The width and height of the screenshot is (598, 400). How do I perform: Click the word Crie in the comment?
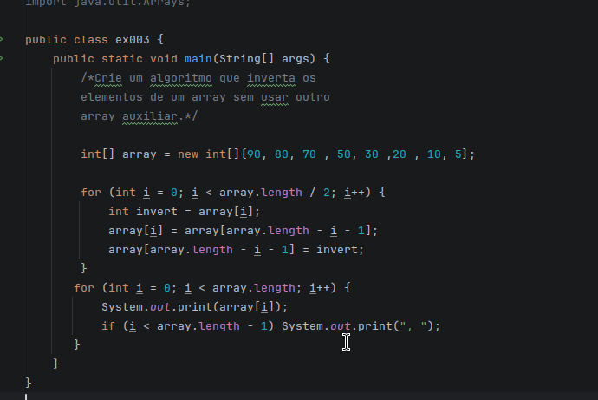108,78
